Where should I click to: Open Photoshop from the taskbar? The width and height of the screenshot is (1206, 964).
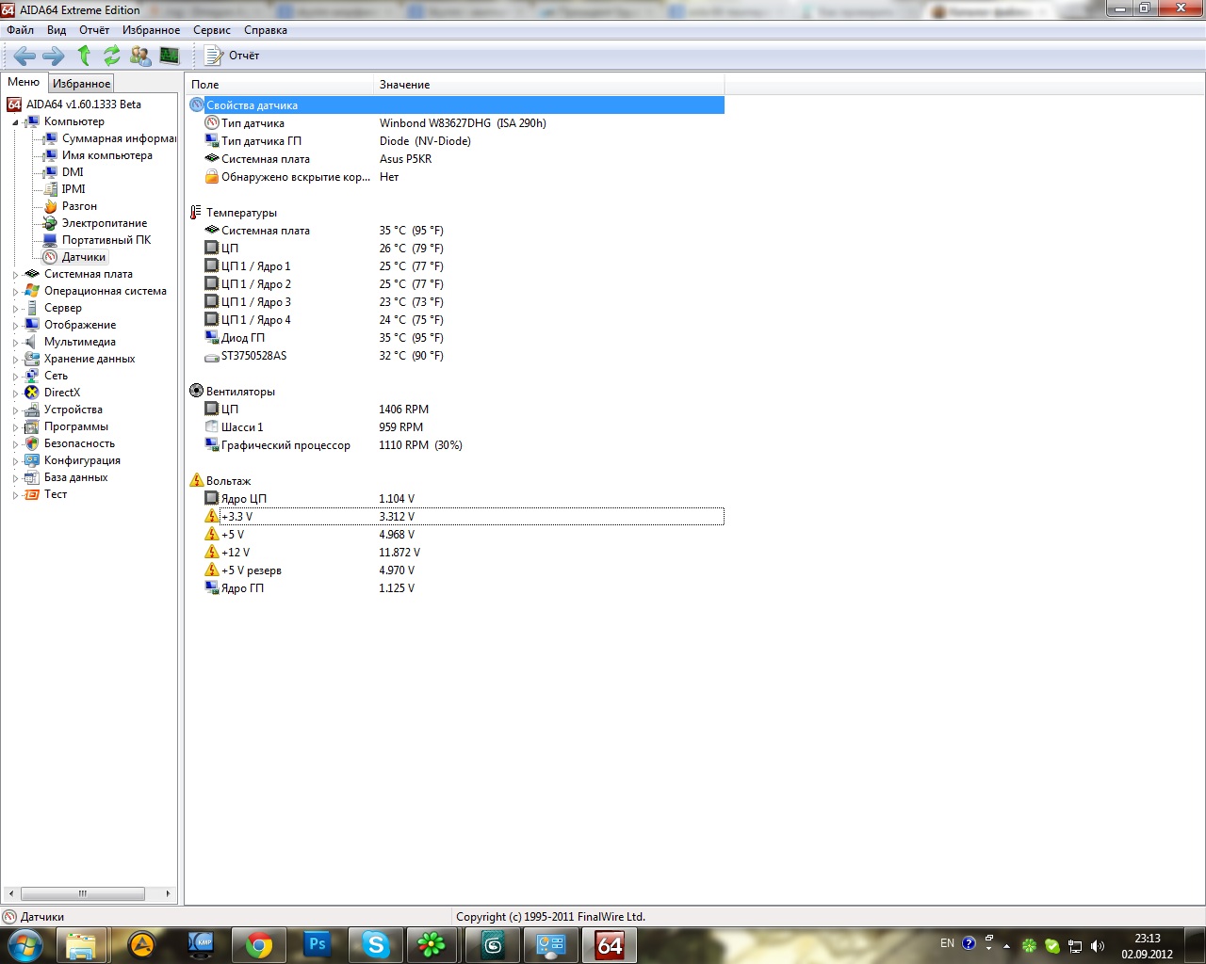click(318, 945)
